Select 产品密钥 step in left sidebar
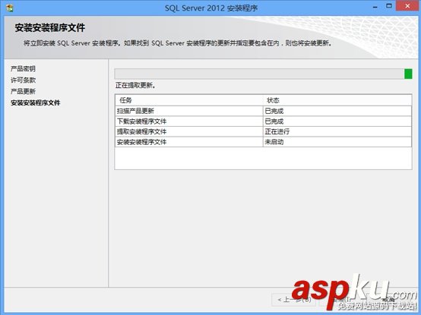This screenshot has height=315, width=421. pos(23,68)
